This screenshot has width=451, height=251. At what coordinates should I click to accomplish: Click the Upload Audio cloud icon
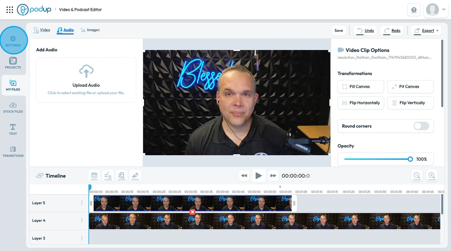click(x=86, y=71)
